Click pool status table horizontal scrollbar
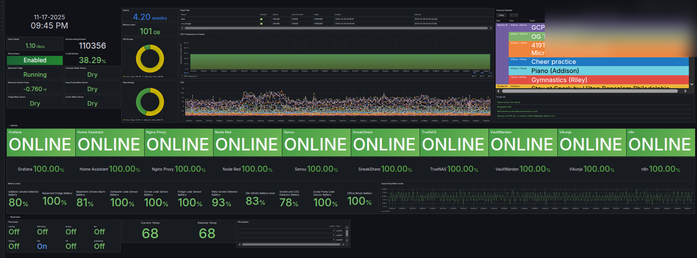This screenshot has height=258, width=697. 336,28
